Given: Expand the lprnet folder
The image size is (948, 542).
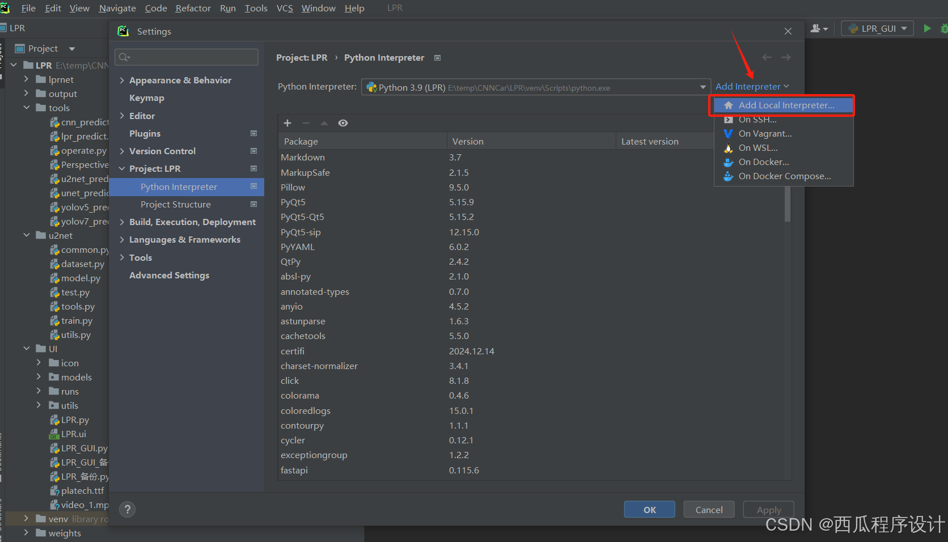Looking at the screenshot, I should 26,79.
